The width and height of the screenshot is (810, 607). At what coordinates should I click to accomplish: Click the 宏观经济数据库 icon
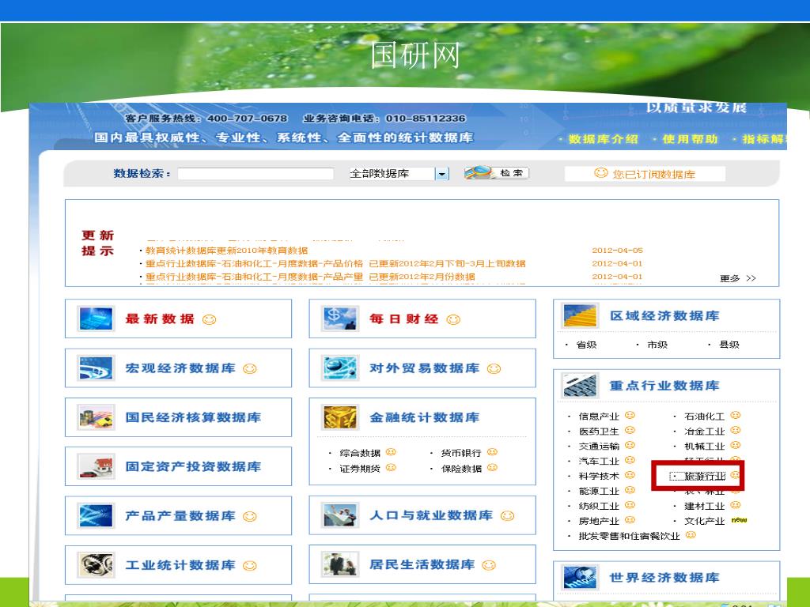click(96, 368)
